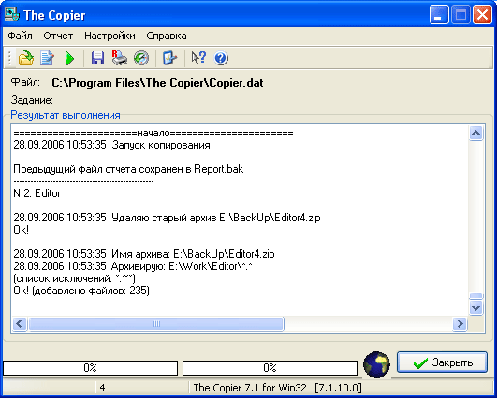
Task: Click the 'добавлено файлов: 235' line
Action: (x=81, y=291)
